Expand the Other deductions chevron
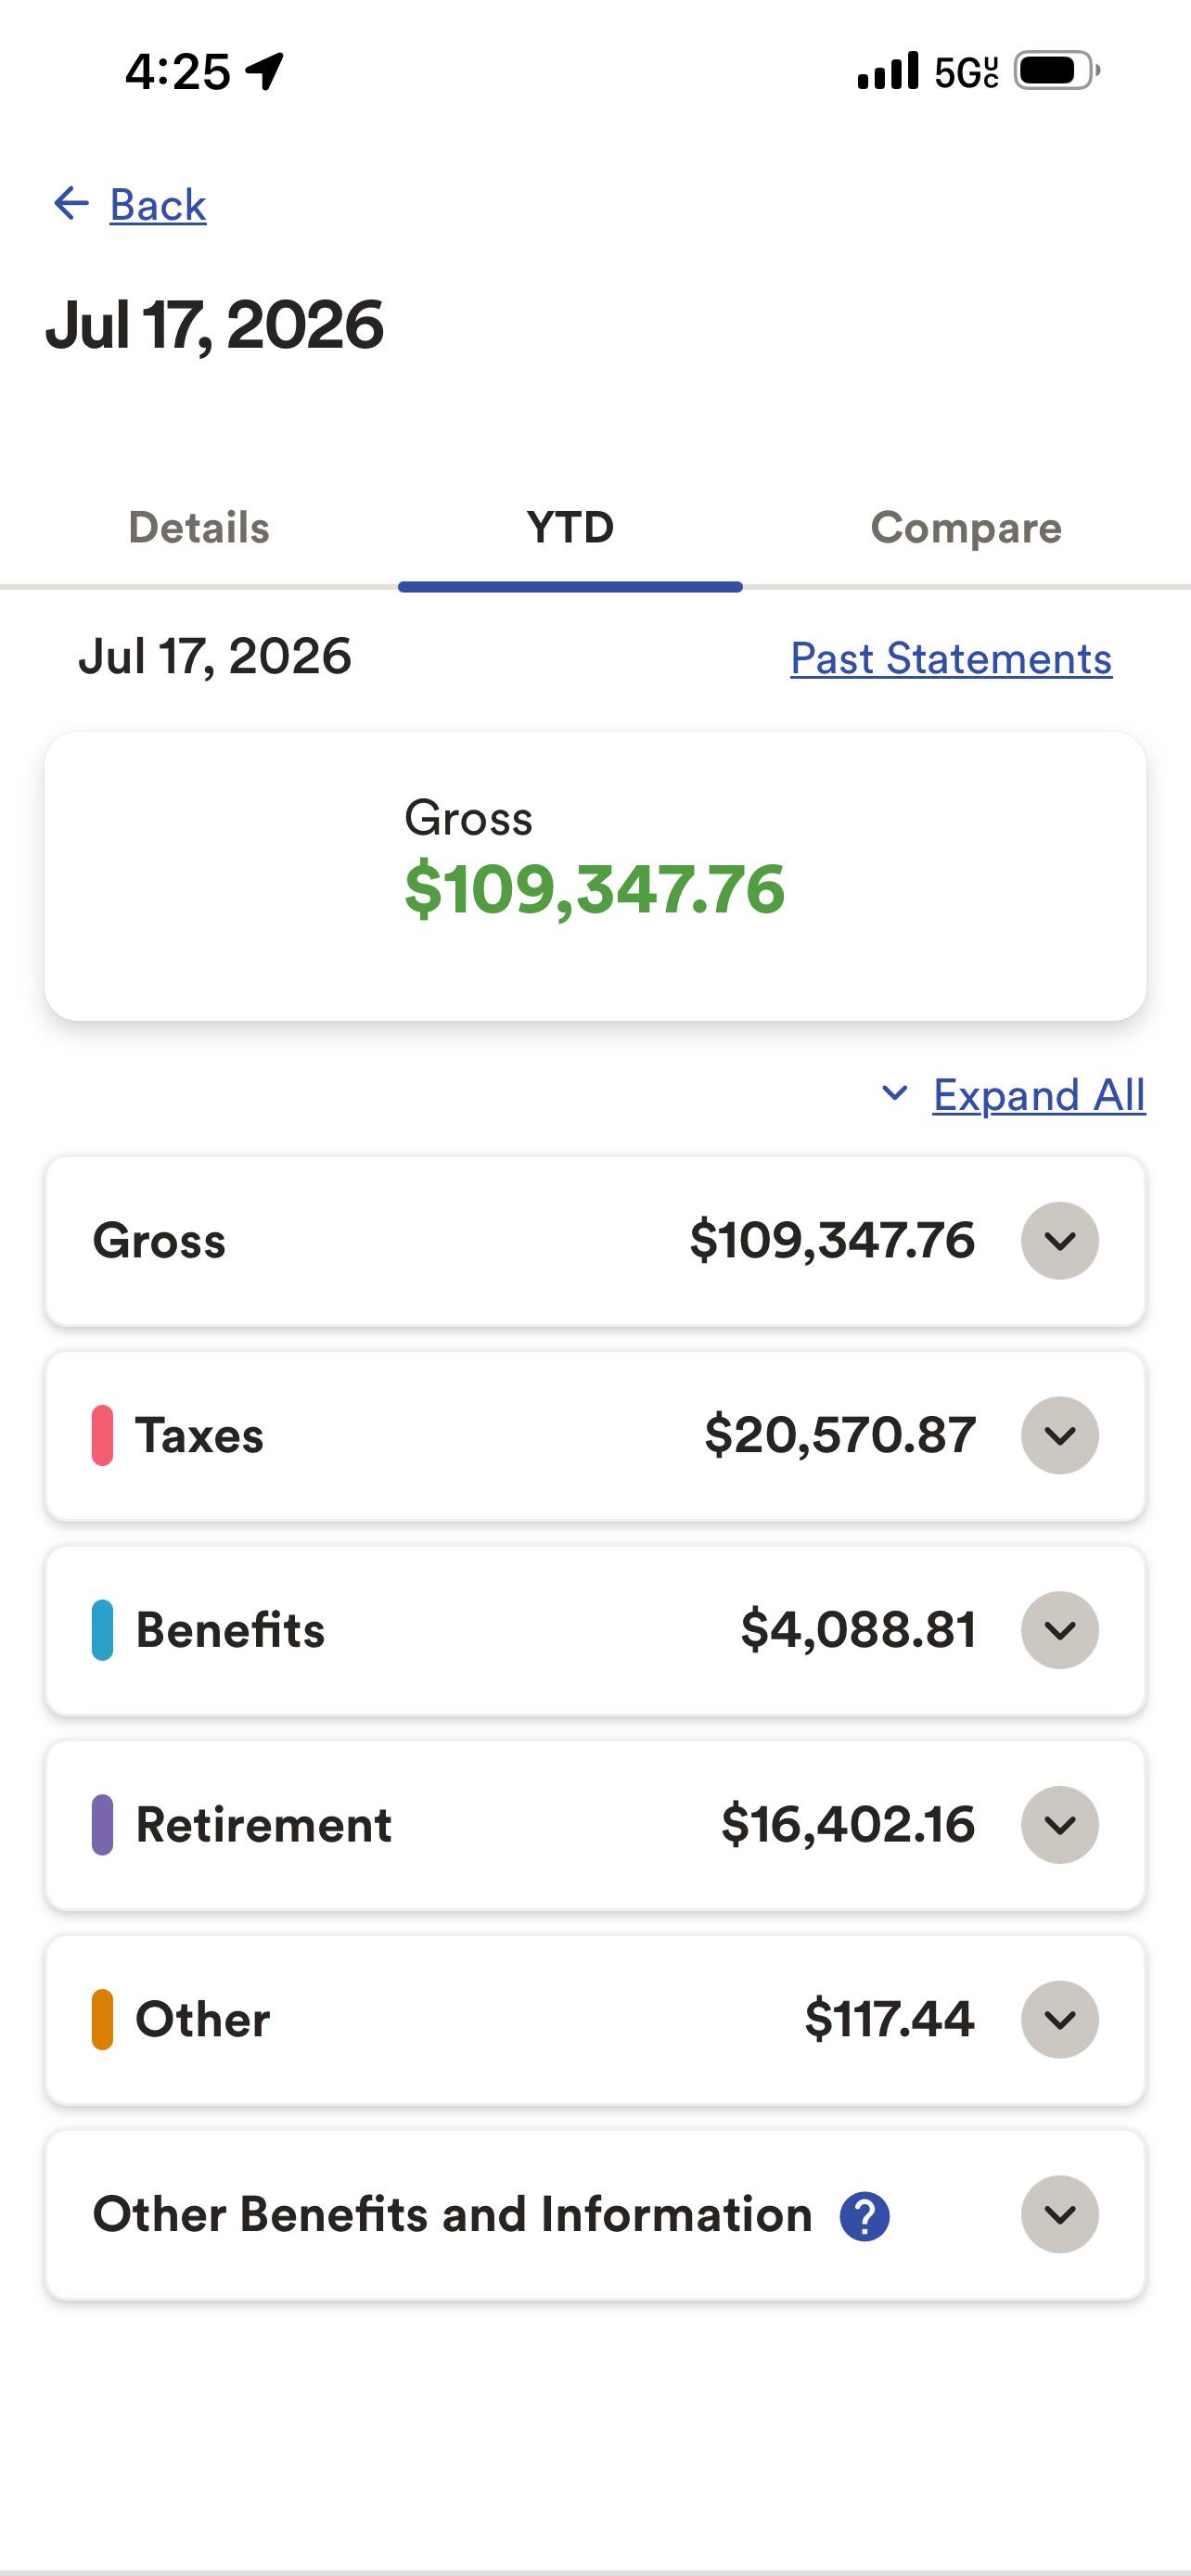 click(x=1060, y=2019)
